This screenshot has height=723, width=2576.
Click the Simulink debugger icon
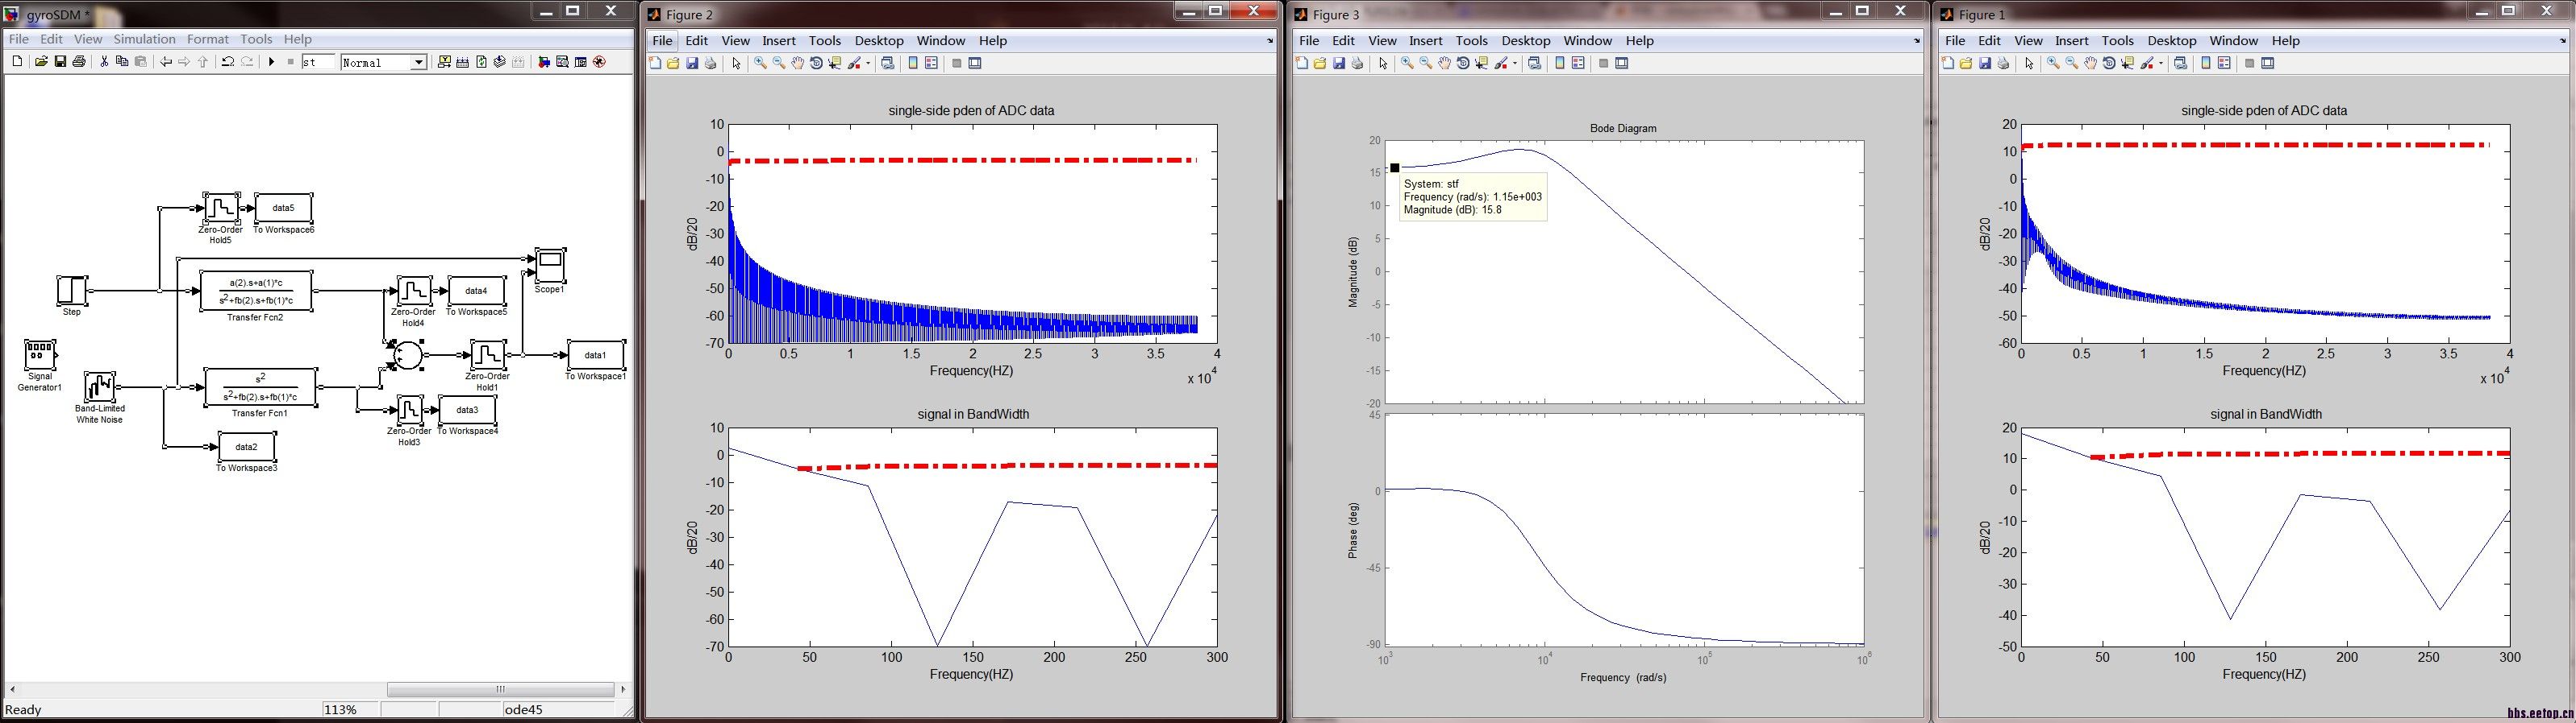click(x=599, y=62)
